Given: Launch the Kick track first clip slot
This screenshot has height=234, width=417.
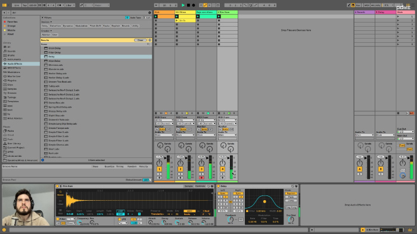Looking at the screenshot, I should [156, 17].
